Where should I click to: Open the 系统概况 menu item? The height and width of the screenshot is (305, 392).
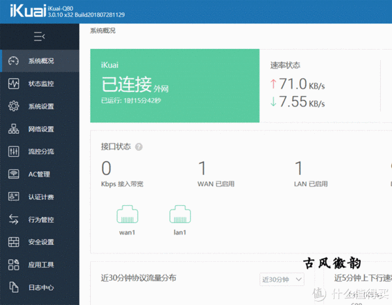39,61
